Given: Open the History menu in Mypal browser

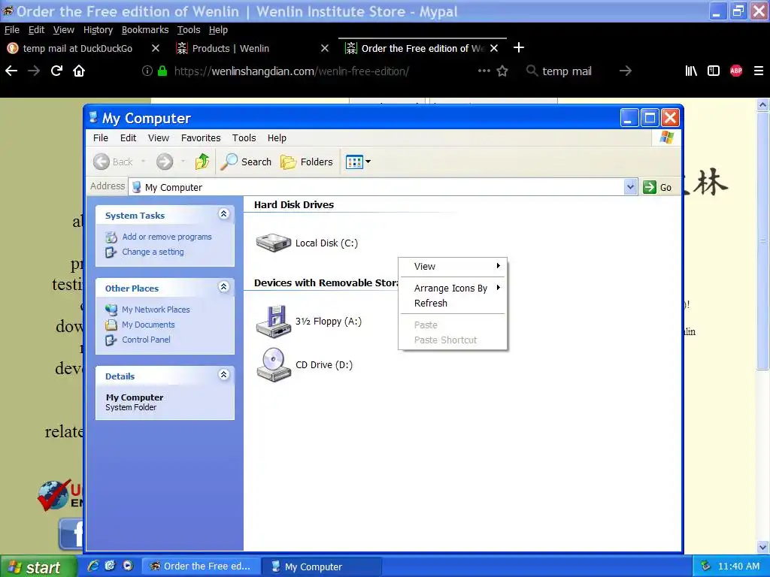Looking at the screenshot, I should [98, 30].
